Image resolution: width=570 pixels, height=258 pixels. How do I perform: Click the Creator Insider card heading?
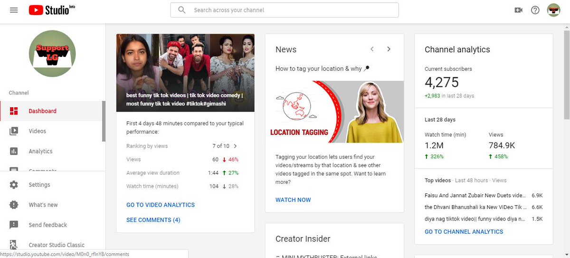(x=303, y=239)
